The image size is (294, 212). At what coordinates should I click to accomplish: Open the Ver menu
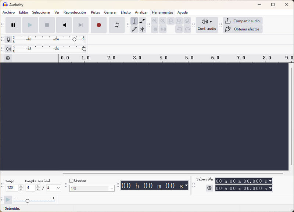(x=57, y=12)
